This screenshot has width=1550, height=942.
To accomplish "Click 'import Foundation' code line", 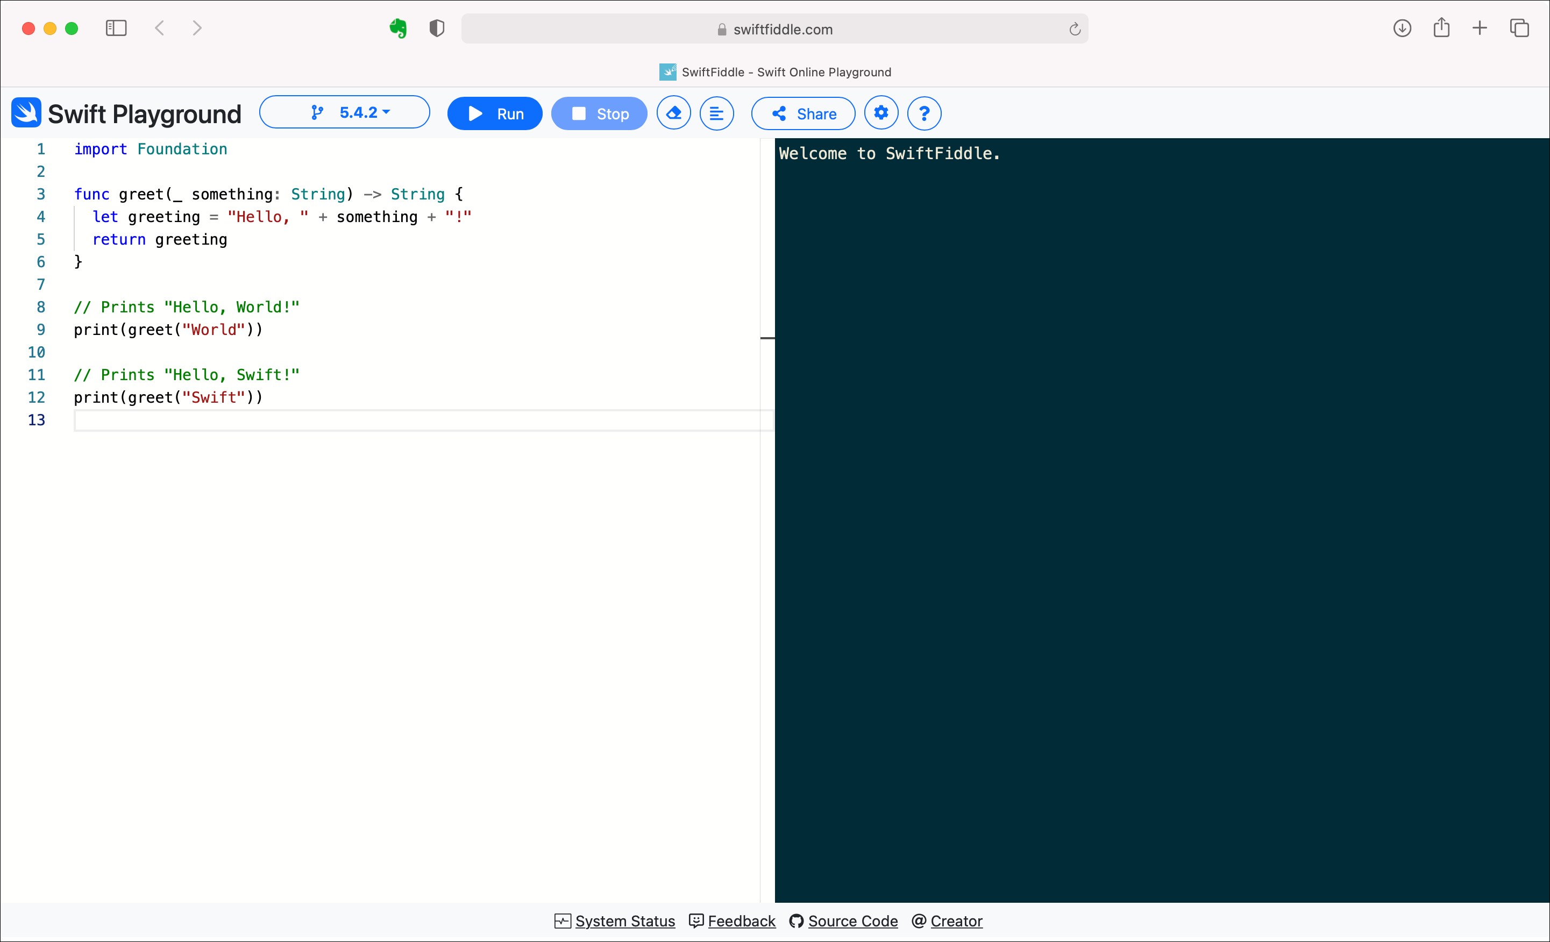I will [x=151, y=149].
